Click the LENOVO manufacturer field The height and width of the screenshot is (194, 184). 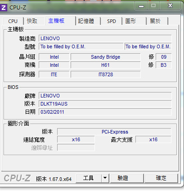(105, 38)
